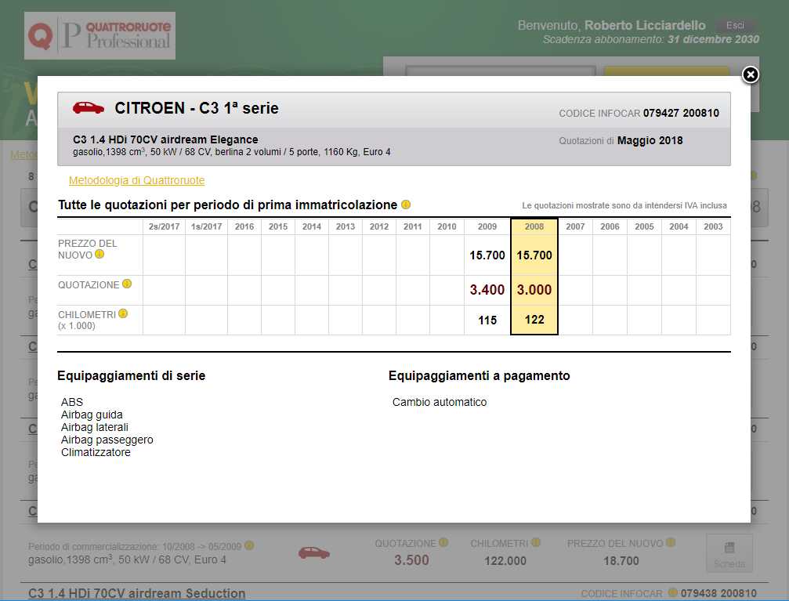
Task: Select the 2014 column header
Action: [312, 226]
